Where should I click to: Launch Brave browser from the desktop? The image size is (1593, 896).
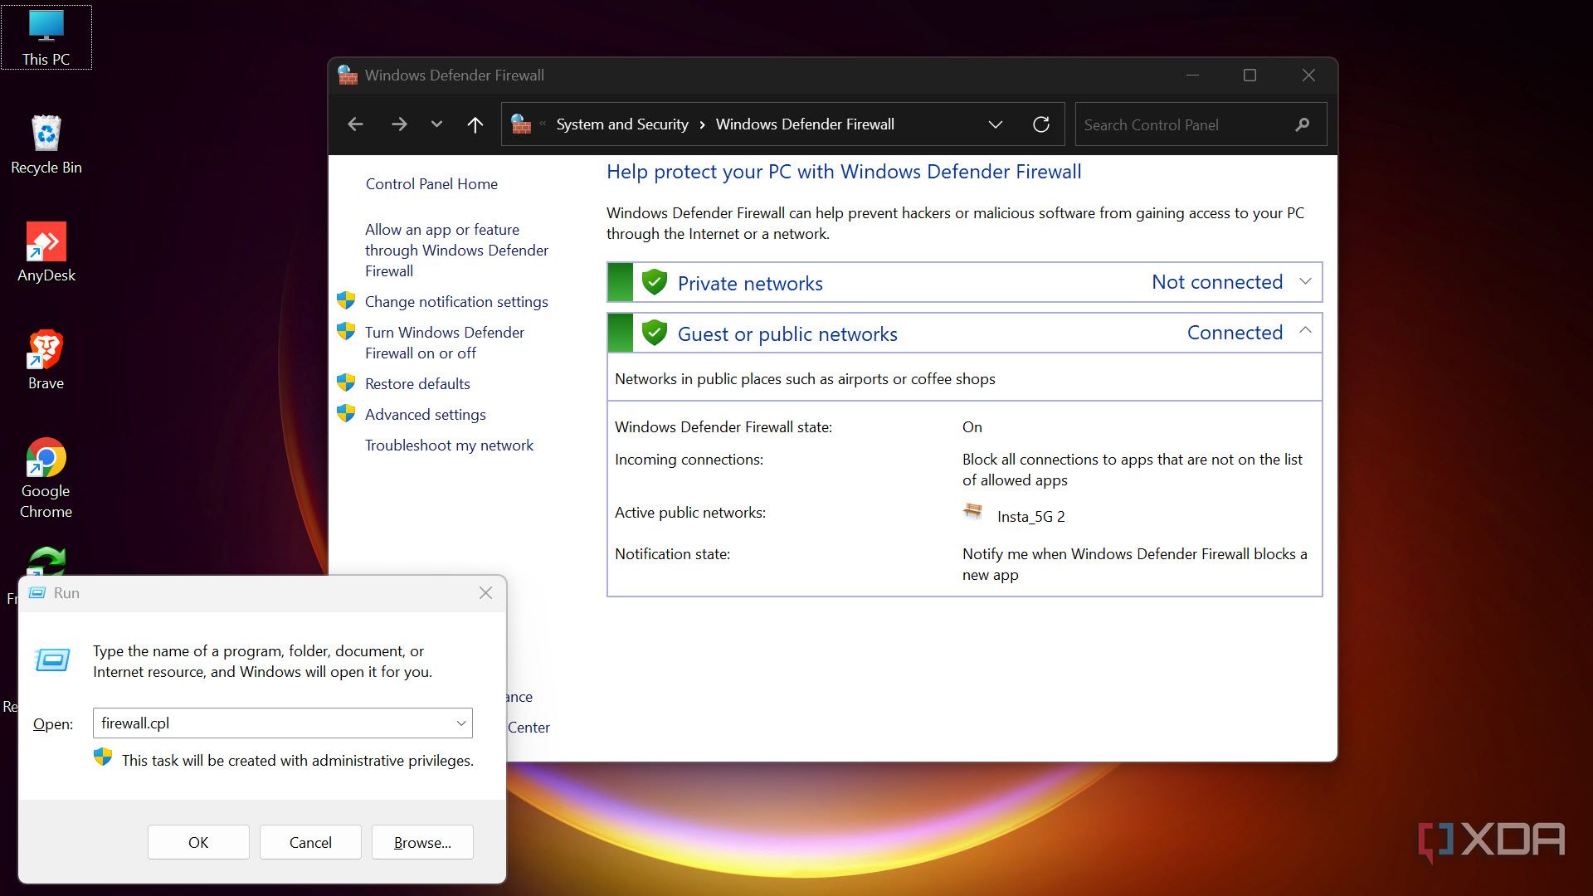click(x=46, y=361)
